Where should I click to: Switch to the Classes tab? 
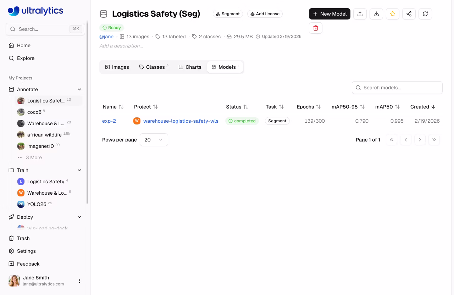154,67
